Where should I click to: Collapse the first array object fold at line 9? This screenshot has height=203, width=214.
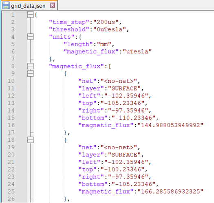tap(30, 74)
